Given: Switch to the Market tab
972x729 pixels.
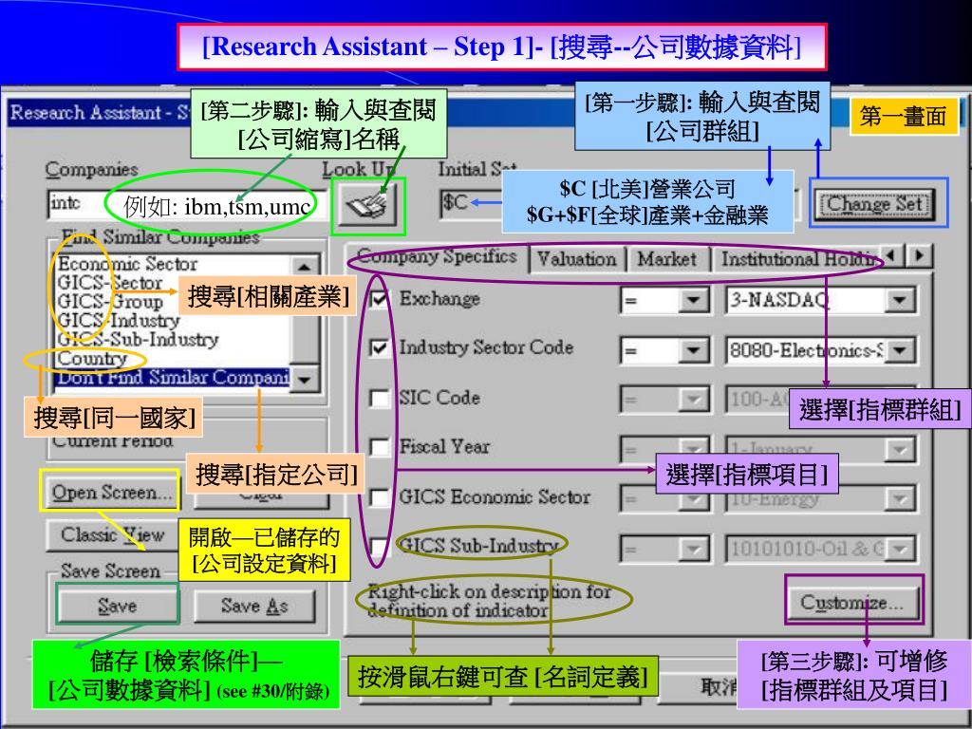Looking at the screenshot, I should (667, 259).
